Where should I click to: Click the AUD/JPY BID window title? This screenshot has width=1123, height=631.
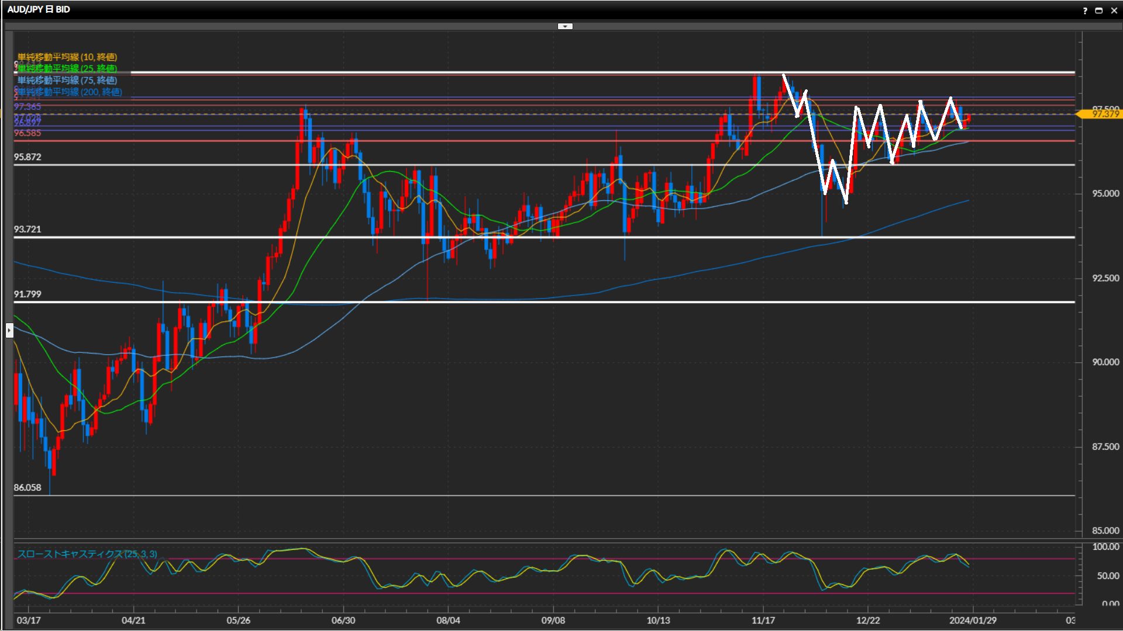click(39, 9)
